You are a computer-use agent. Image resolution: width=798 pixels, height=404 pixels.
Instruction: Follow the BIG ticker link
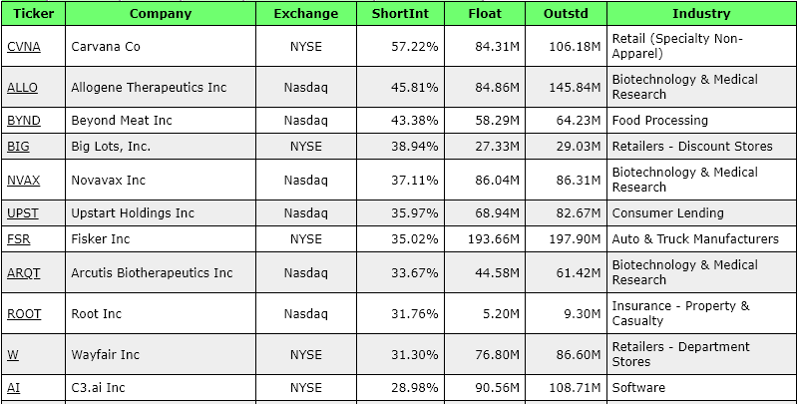click(x=18, y=147)
